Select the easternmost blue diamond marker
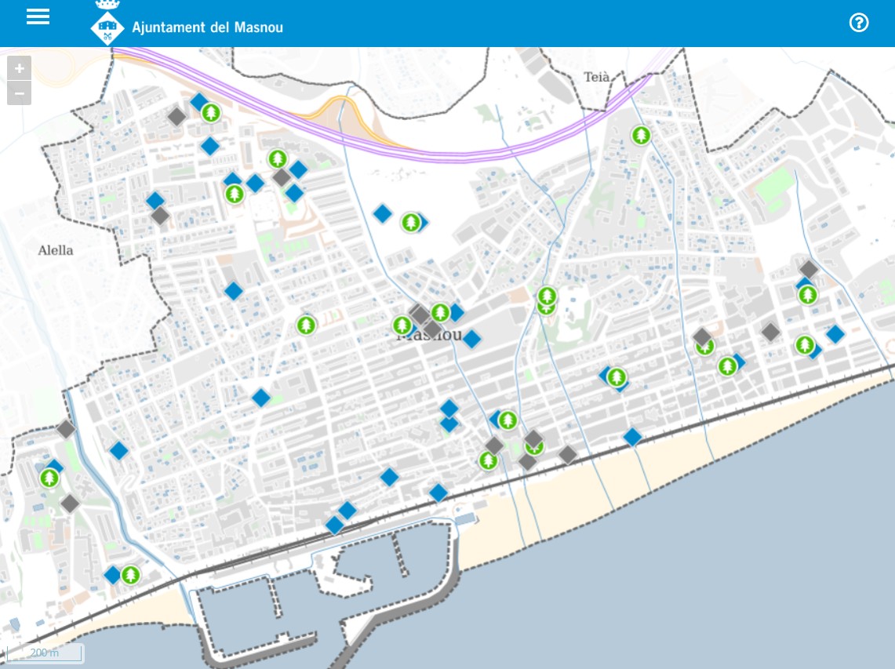This screenshot has height=669, width=895. (835, 334)
